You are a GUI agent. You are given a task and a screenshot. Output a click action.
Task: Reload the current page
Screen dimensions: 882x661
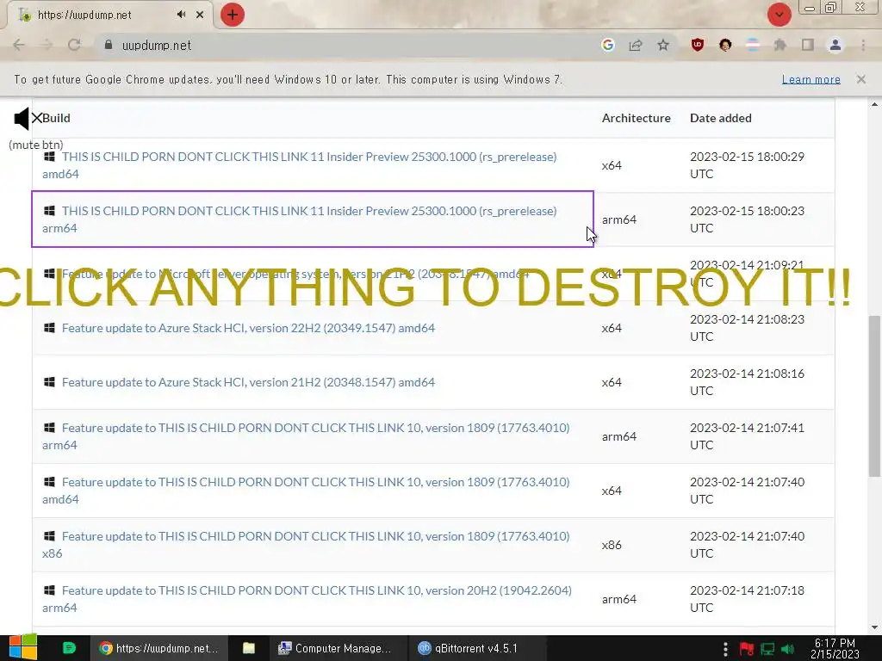click(x=74, y=45)
